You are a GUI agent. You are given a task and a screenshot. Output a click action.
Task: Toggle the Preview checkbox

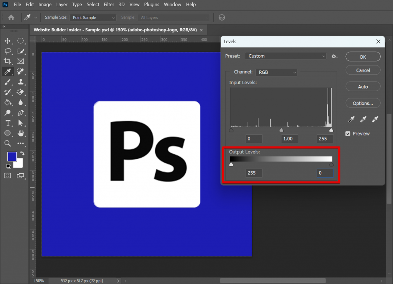tap(348, 134)
